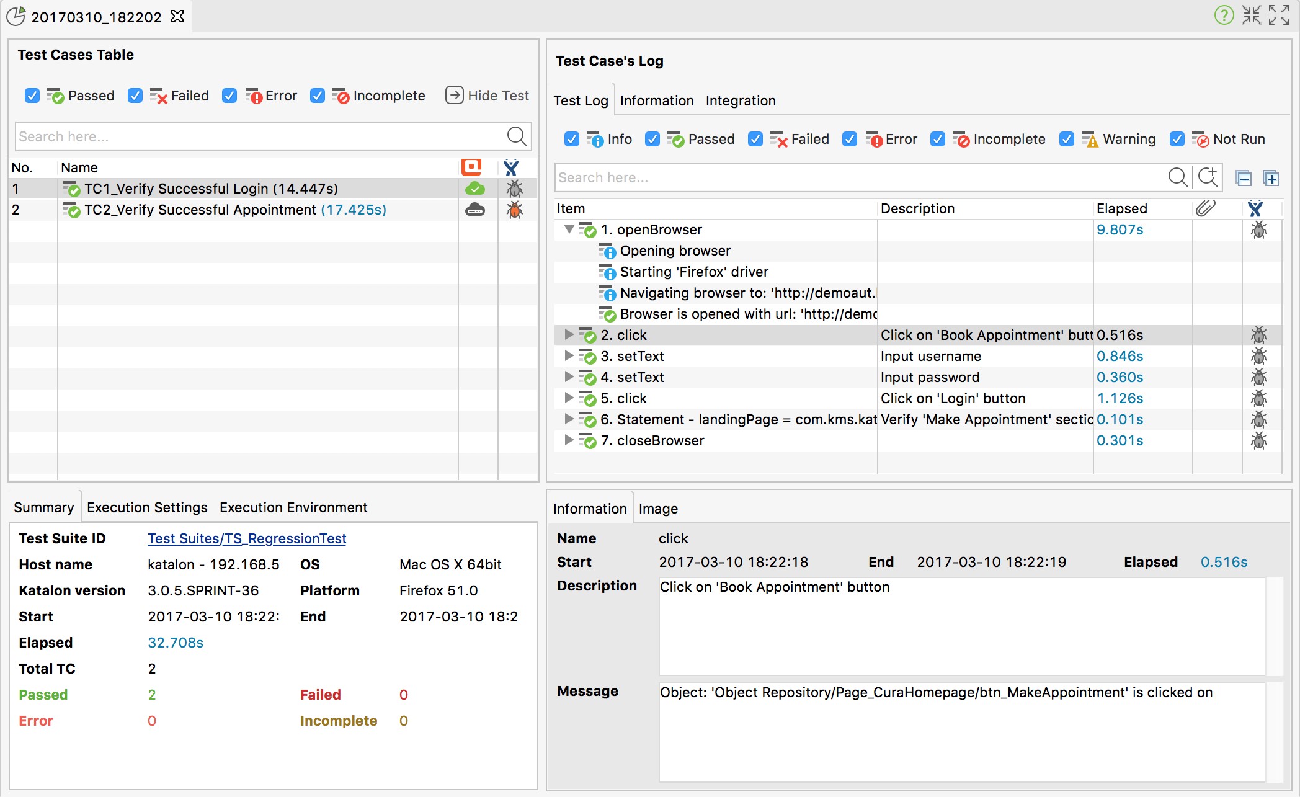1300x797 pixels.
Task: Click the collapse all log items icon
Action: pos(1243,178)
